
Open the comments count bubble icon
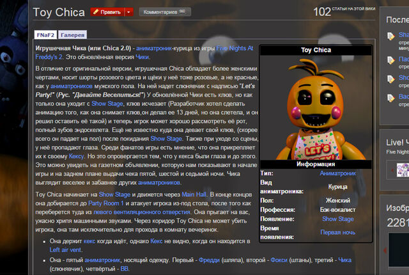coord(182,12)
